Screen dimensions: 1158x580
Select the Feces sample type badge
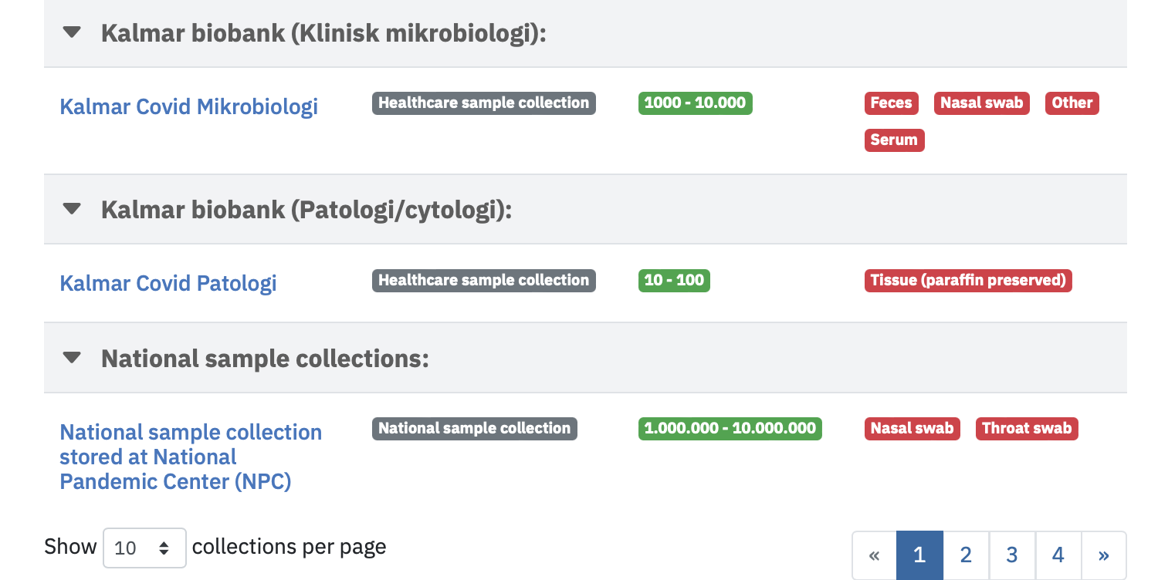pos(891,103)
